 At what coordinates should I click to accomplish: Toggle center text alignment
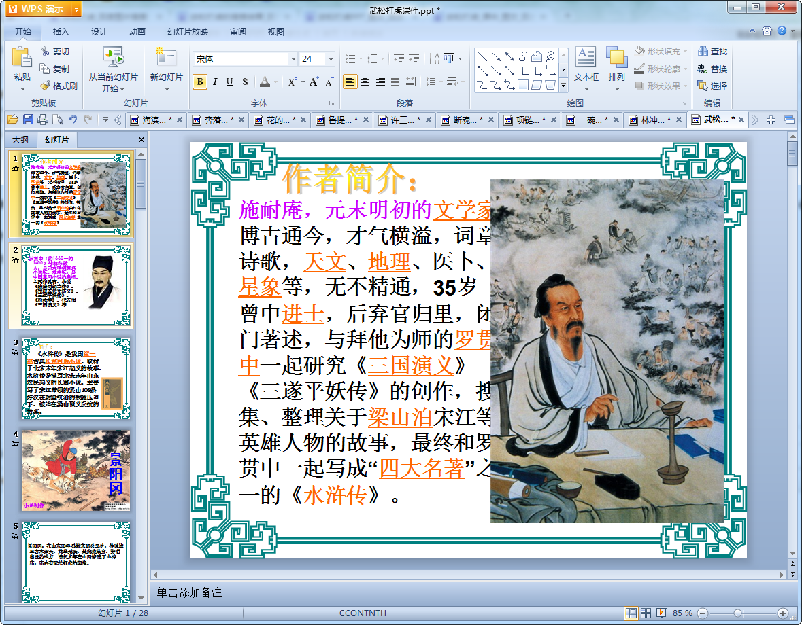[365, 82]
